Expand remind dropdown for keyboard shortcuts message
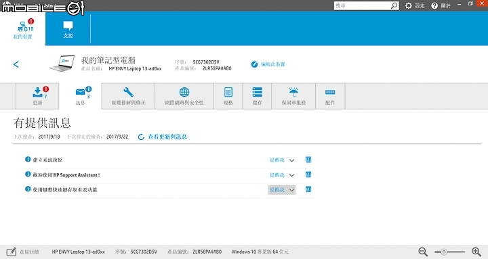 click(x=291, y=191)
